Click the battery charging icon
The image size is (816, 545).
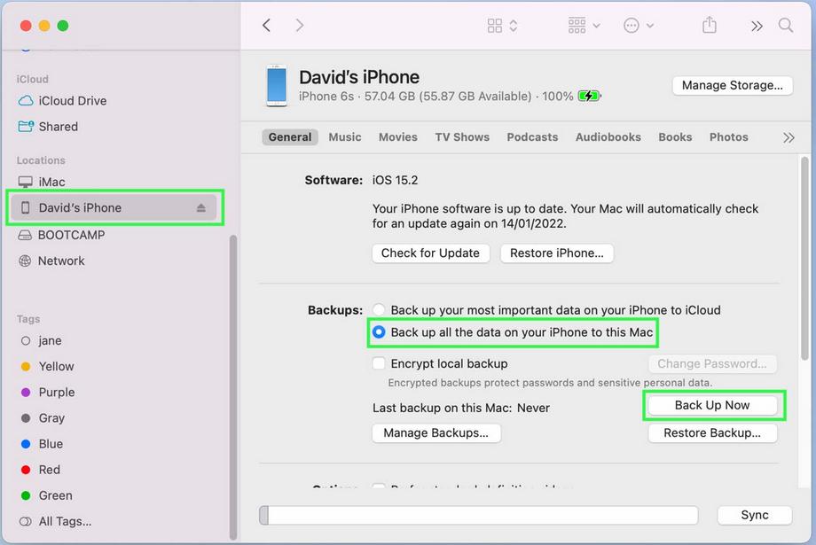click(589, 97)
